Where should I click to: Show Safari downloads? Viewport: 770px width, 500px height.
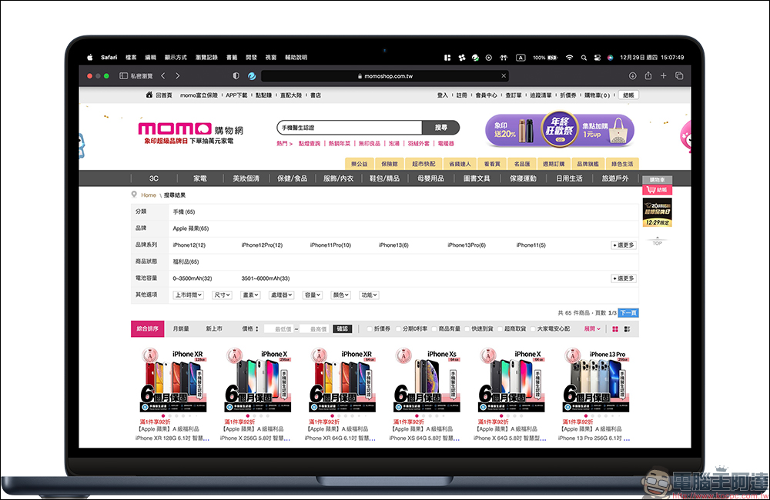point(632,76)
